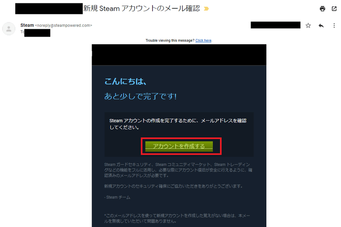Click the こんにちは、 greeting heading
This screenshot has height=227, width=341.
click(x=125, y=82)
